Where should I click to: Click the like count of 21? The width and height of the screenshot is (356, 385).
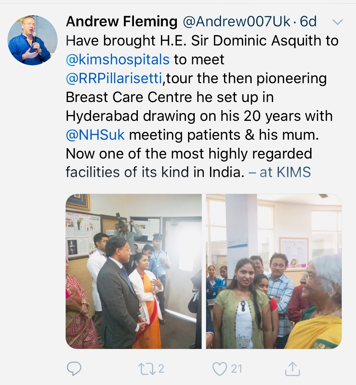(x=236, y=369)
